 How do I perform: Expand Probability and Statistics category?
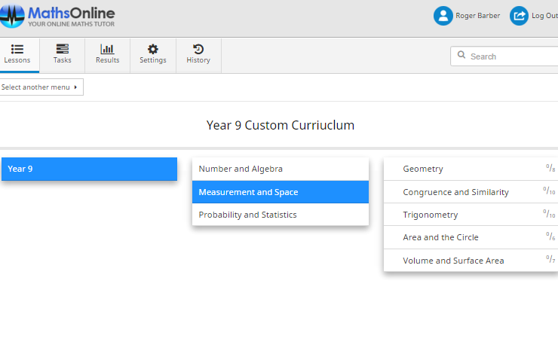click(x=280, y=215)
